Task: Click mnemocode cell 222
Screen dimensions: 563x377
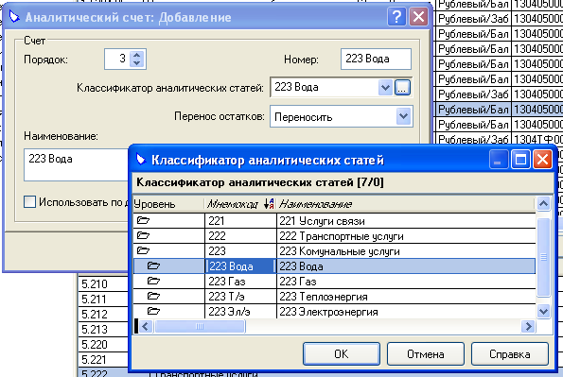Action: coord(240,235)
